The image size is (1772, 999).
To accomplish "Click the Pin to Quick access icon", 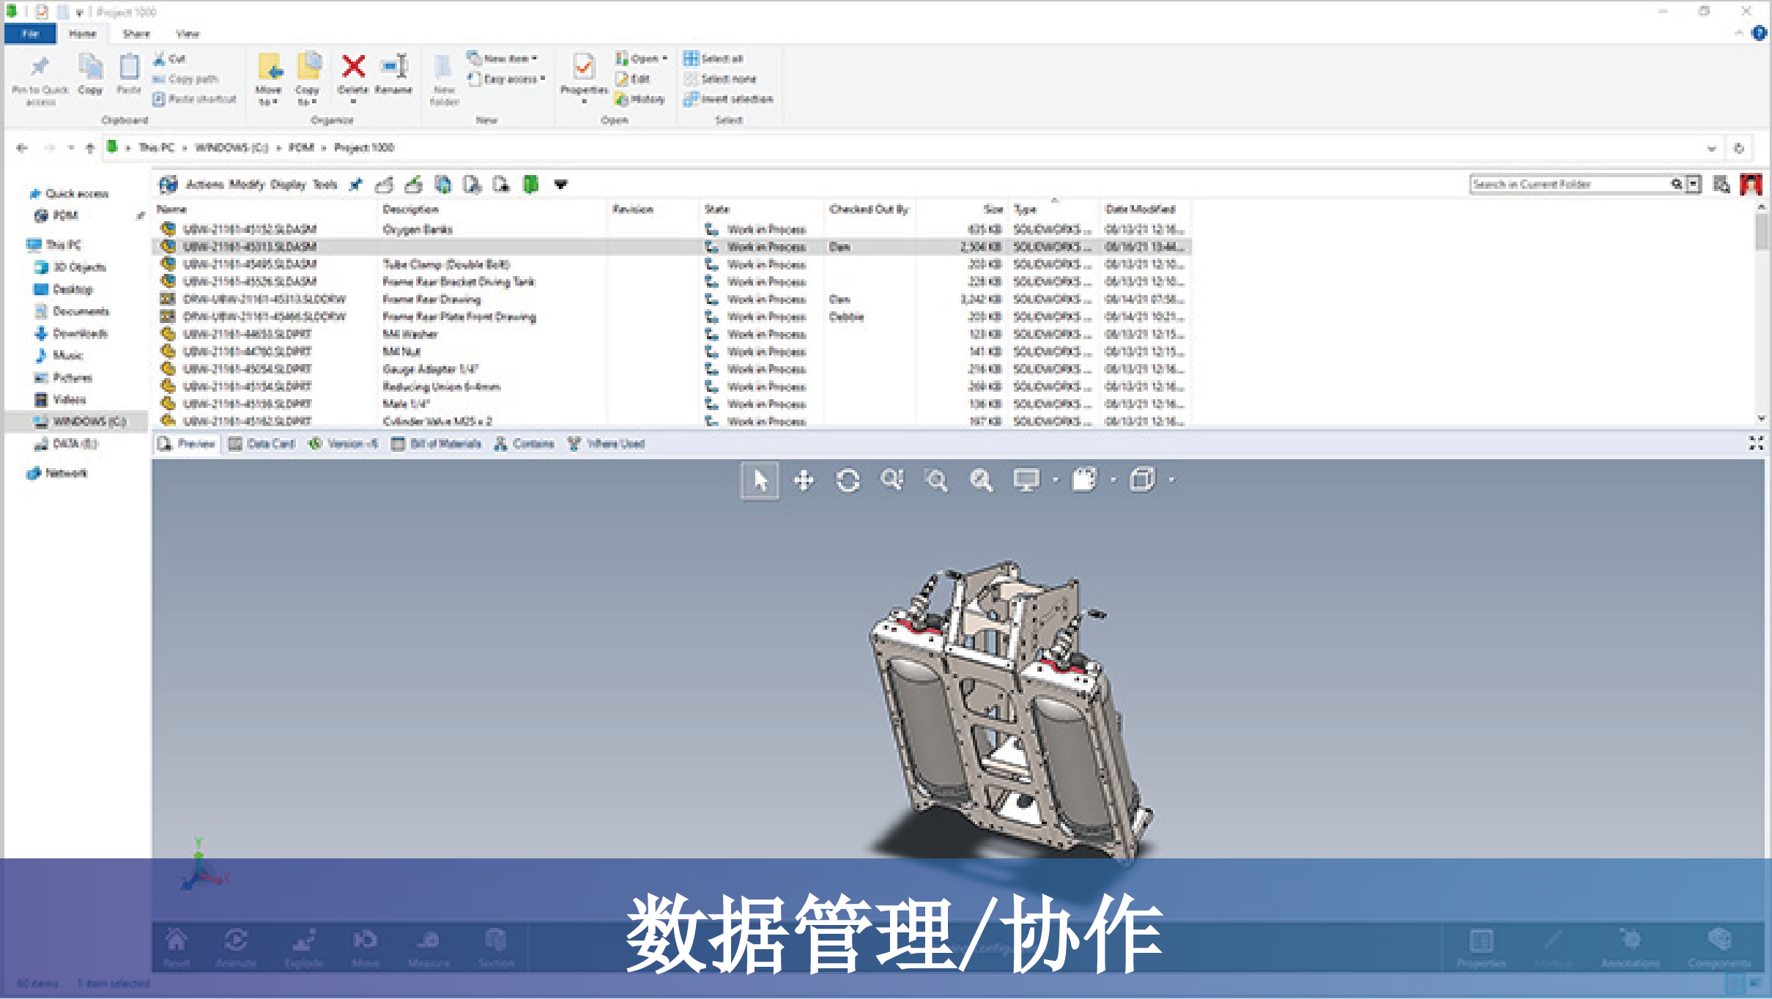I will tap(40, 67).
